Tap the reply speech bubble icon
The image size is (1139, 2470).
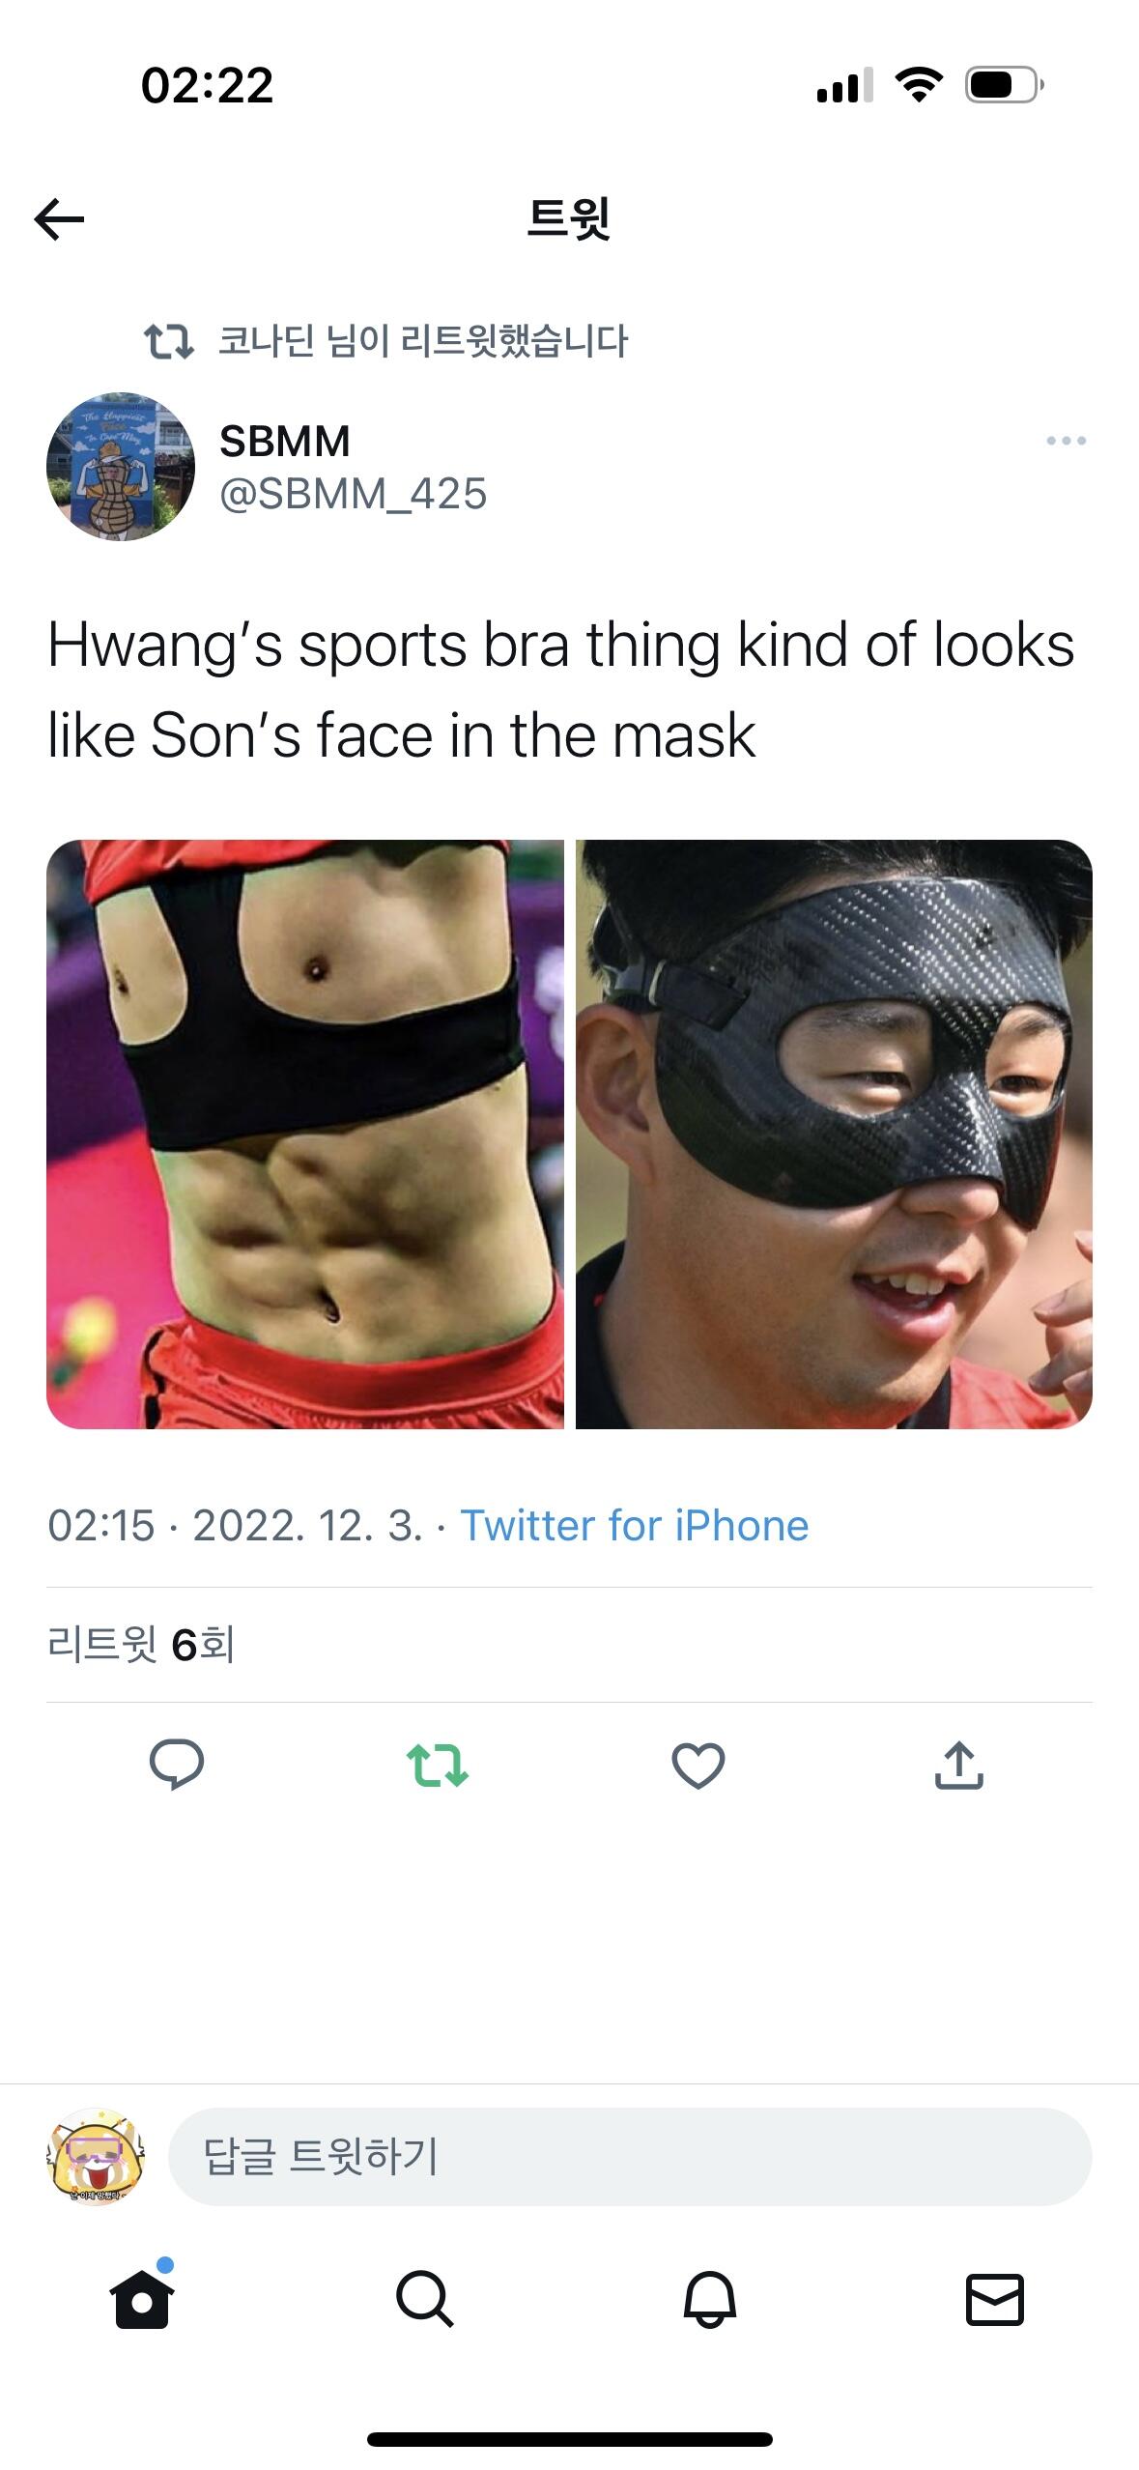[177, 1765]
